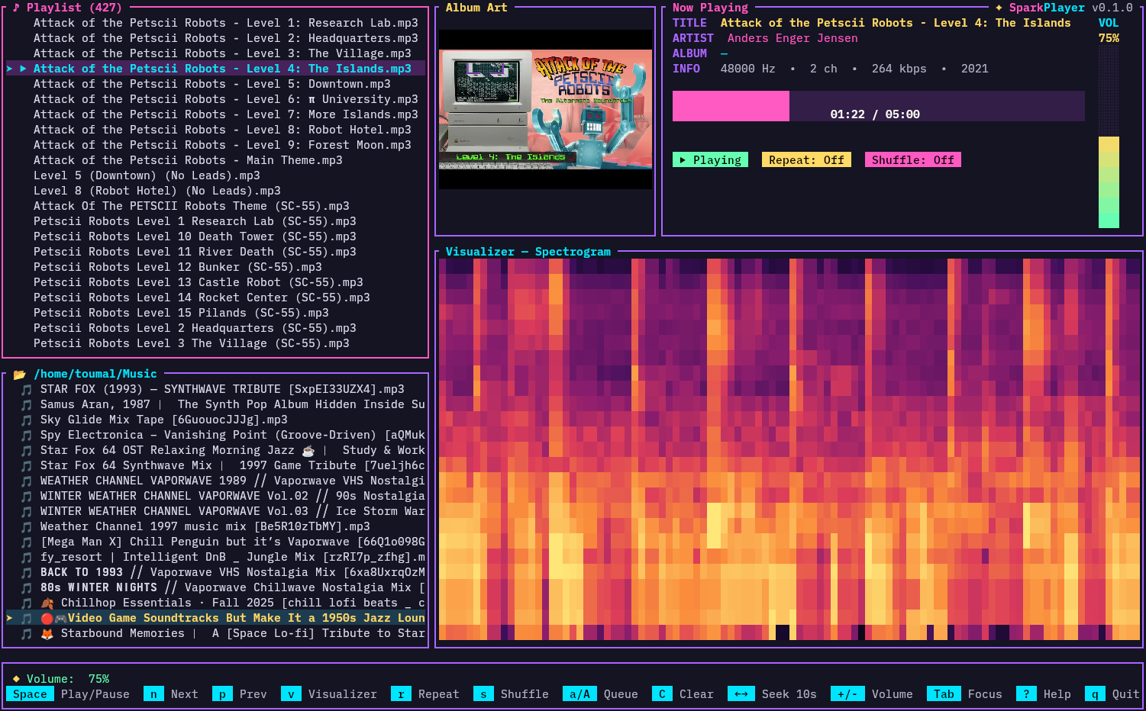
Task: Toggle the Shuffle: Off indicator
Action: (912, 160)
